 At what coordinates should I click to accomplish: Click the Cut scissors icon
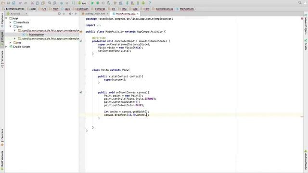[x=32, y=3]
